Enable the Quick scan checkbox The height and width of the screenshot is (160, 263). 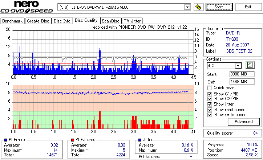210,88
